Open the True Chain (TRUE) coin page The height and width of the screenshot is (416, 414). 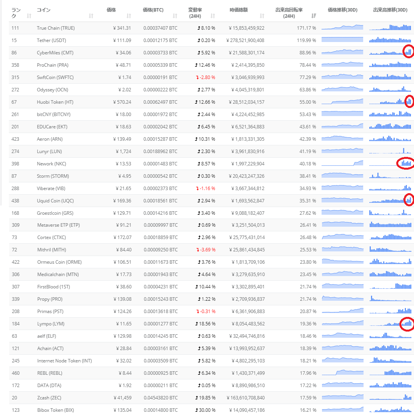[56, 28]
